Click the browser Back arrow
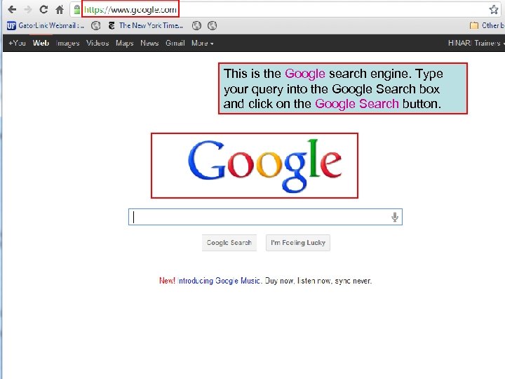 12,10
